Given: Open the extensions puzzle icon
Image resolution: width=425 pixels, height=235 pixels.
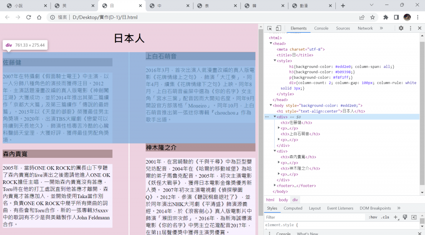Looking at the screenshot, I should tap(386, 17).
